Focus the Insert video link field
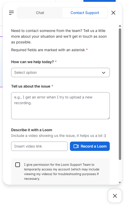124x206 pixels. [39, 146]
